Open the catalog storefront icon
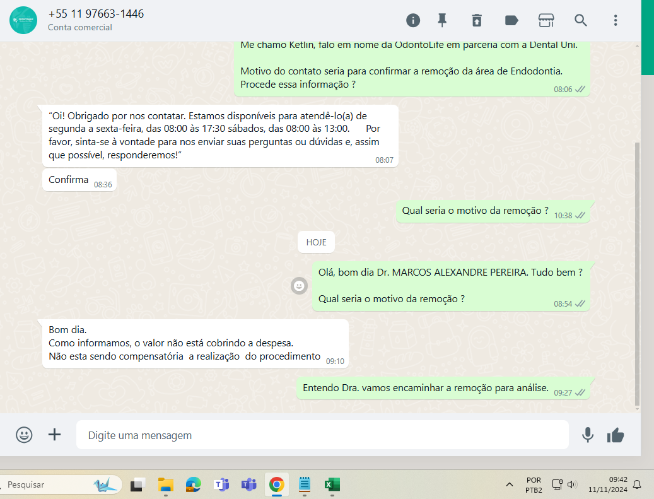This screenshot has height=499, width=654. [x=546, y=20]
